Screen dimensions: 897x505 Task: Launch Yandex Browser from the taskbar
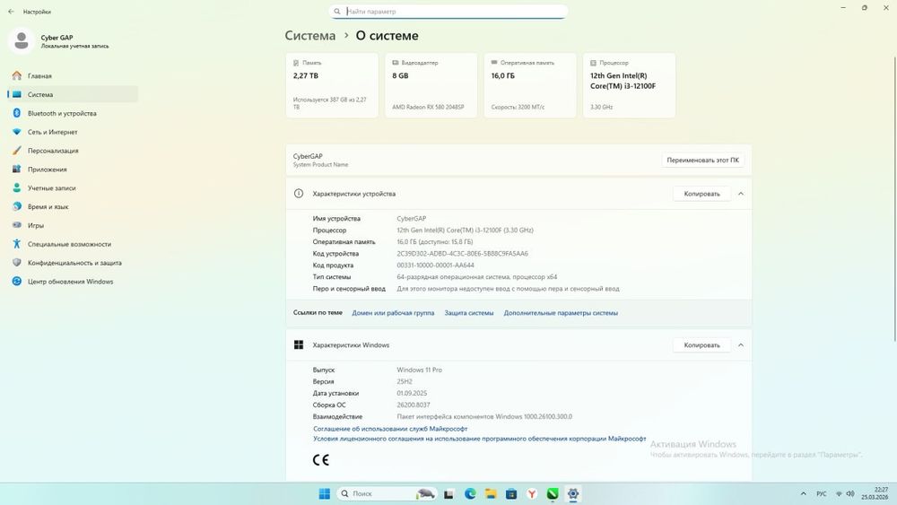(532, 493)
